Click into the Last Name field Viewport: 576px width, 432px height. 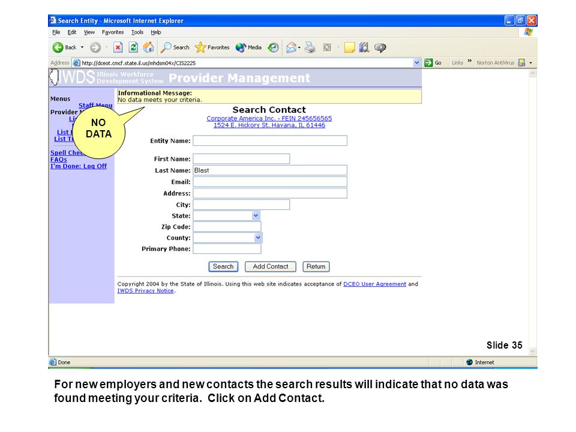pyautogui.click(x=270, y=170)
